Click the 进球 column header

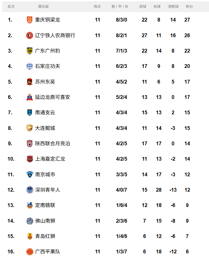pyautogui.click(x=143, y=6)
